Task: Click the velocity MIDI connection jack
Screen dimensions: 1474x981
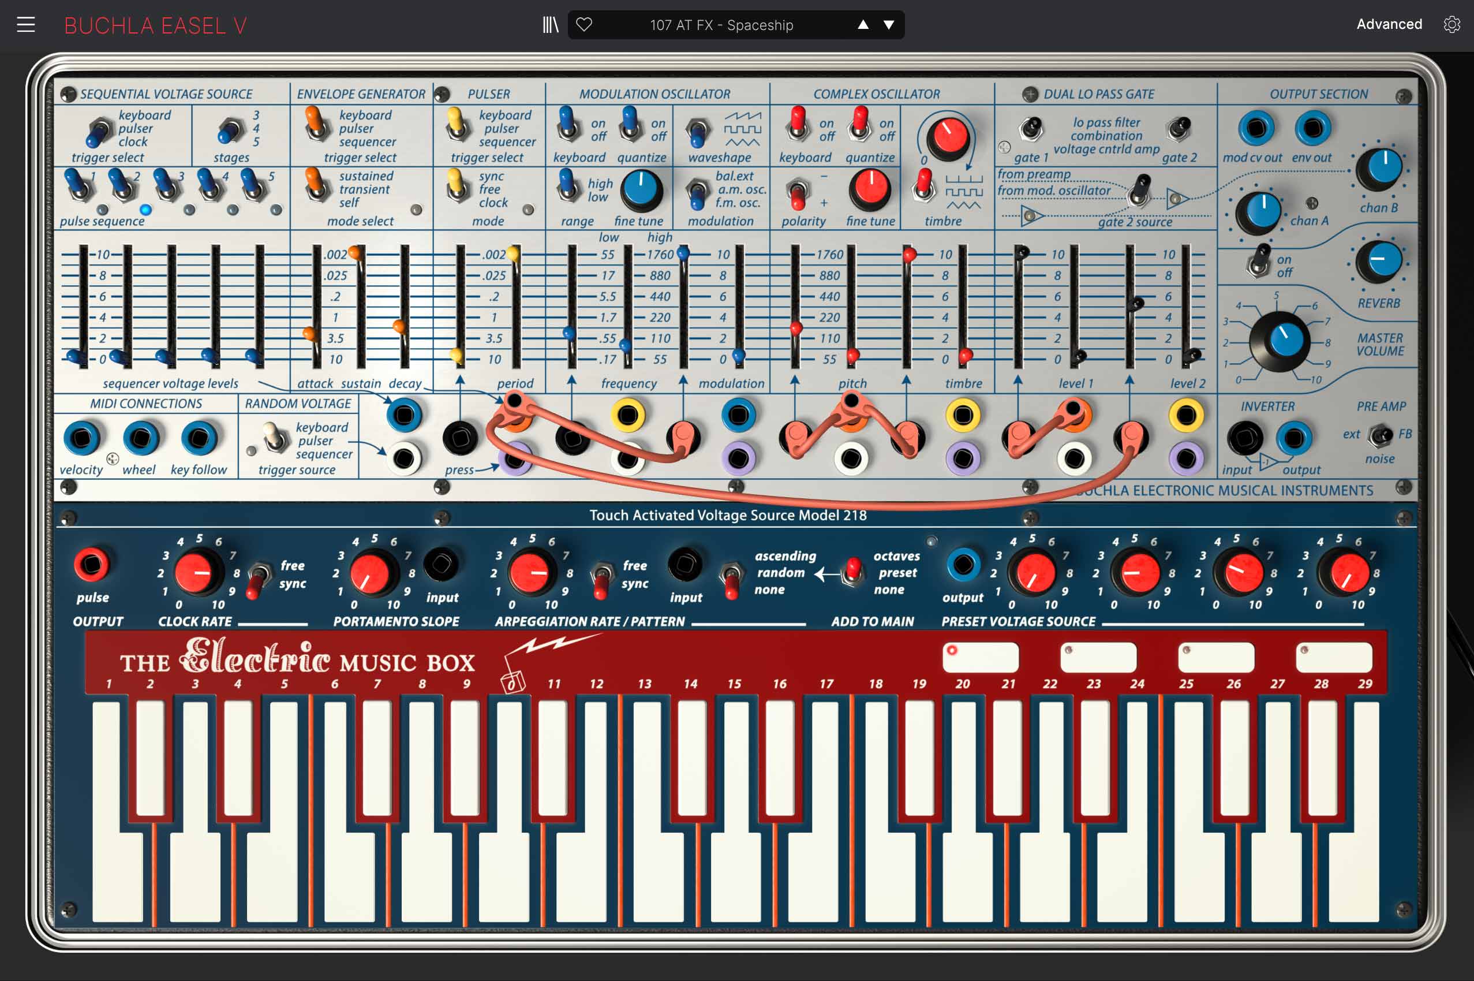Action: click(81, 438)
